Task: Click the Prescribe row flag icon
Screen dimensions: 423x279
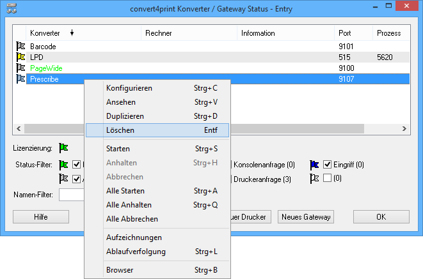Action: (x=20, y=79)
